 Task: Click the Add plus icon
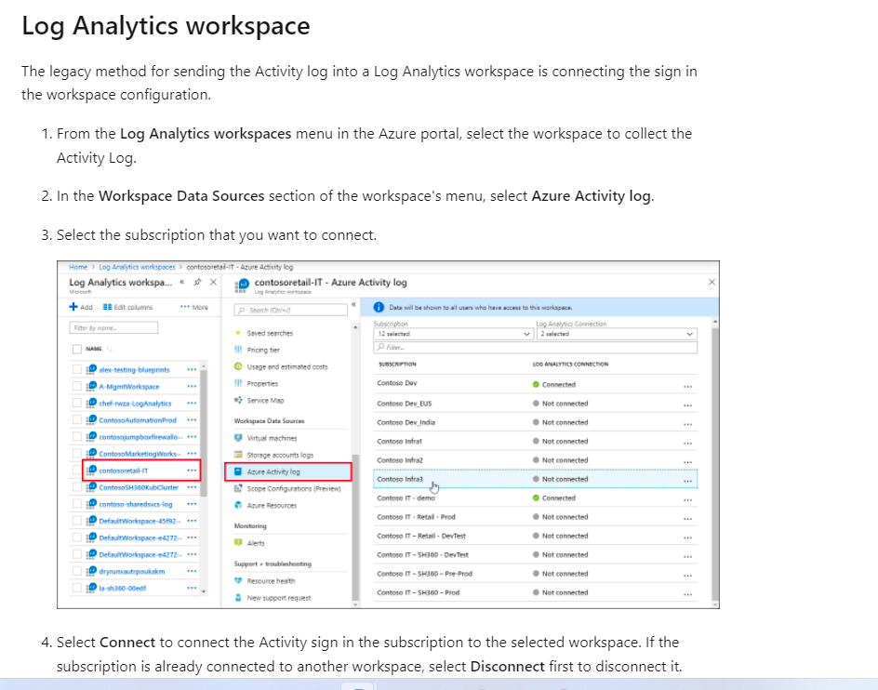point(73,307)
